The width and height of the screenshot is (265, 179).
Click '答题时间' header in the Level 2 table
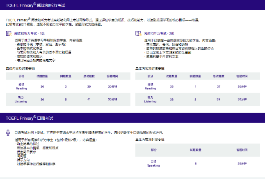pos(242,76)
